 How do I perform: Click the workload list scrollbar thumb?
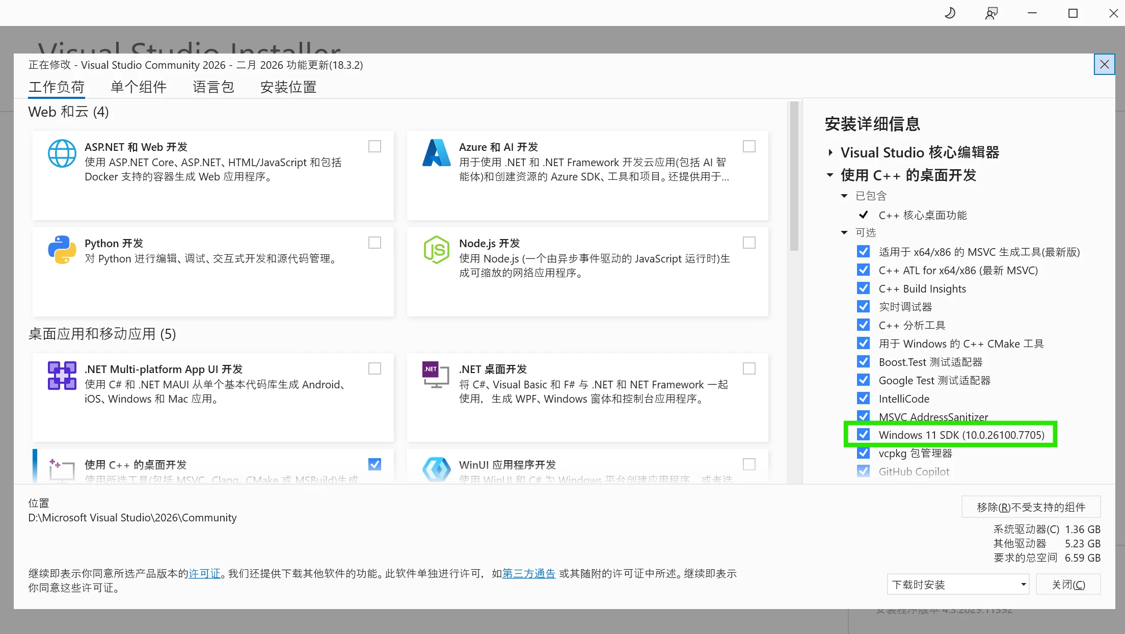tap(794, 176)
